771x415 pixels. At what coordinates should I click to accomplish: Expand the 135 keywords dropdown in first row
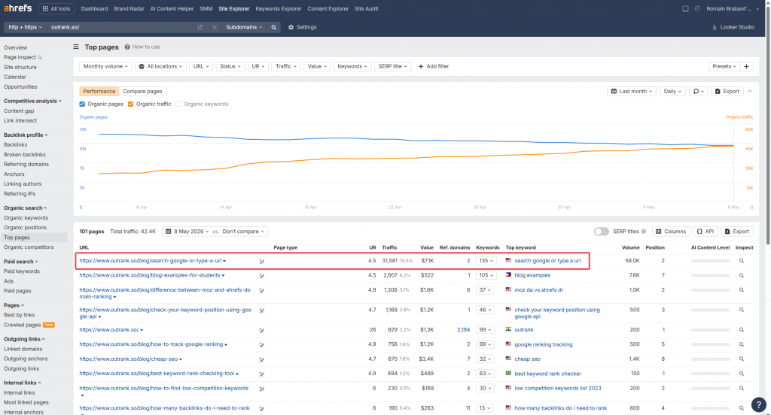point(486,261)
